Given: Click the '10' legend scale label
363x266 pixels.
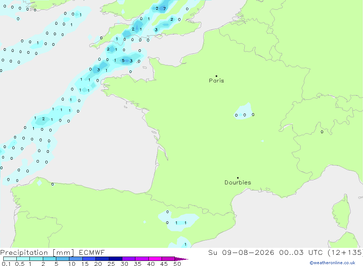Looking at the screenshot, I should tap(72, 264).
